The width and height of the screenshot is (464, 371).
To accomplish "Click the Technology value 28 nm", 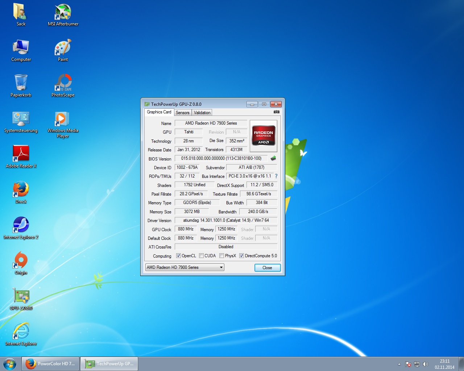I will tap(188, 141).
